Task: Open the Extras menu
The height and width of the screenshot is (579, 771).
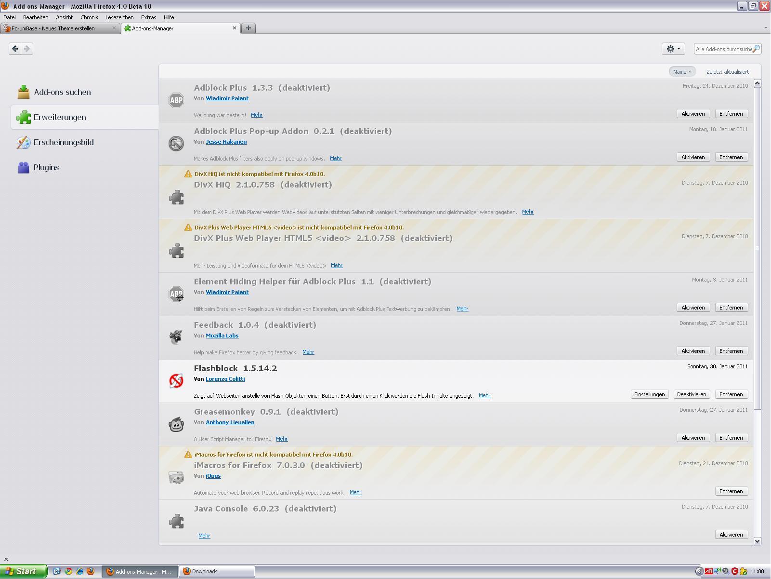Action: (148, 17)
